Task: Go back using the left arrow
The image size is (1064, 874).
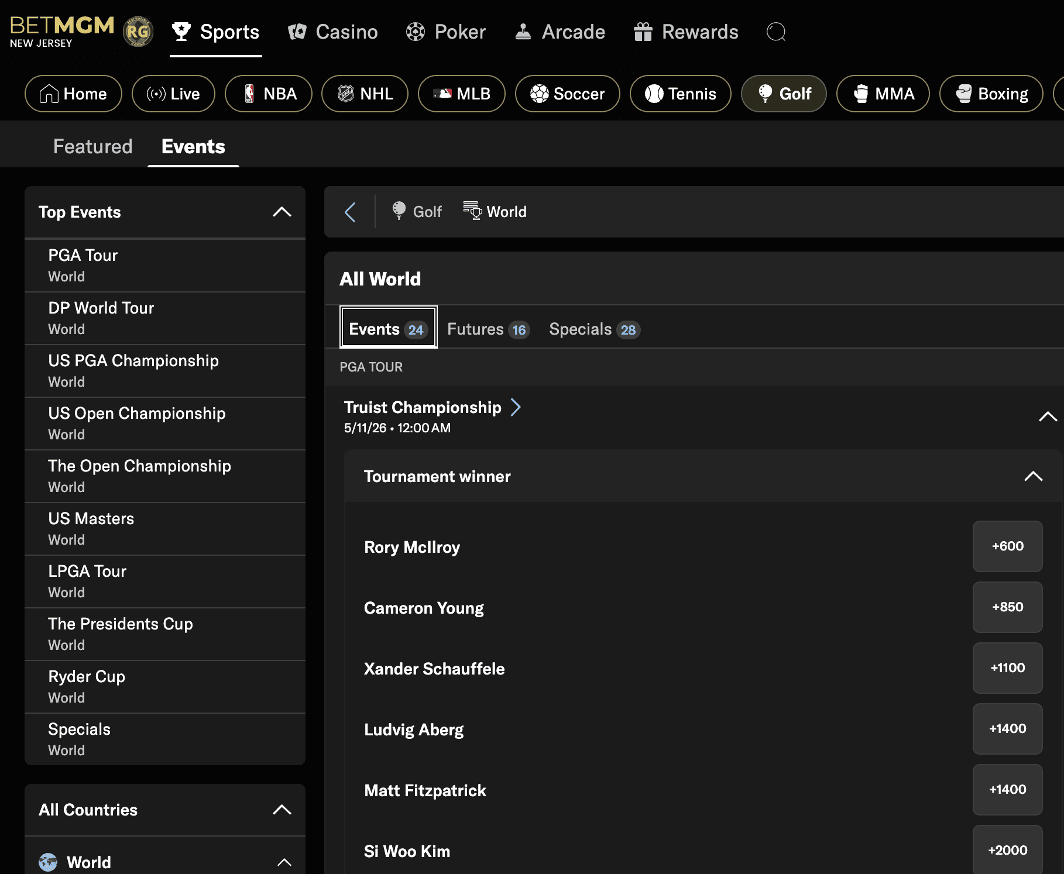Action: coord(350,212)
